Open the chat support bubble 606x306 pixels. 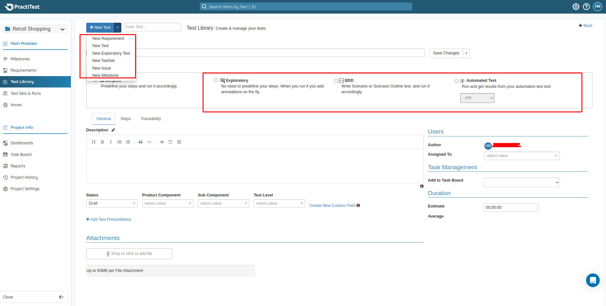[x=592, y=280]
